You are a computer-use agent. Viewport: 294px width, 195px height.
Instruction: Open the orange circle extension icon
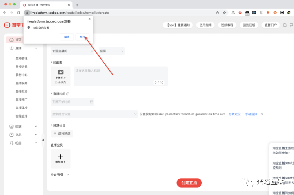tap(275, 13)
